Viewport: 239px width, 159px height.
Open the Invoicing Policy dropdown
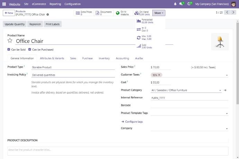(73, 75)
